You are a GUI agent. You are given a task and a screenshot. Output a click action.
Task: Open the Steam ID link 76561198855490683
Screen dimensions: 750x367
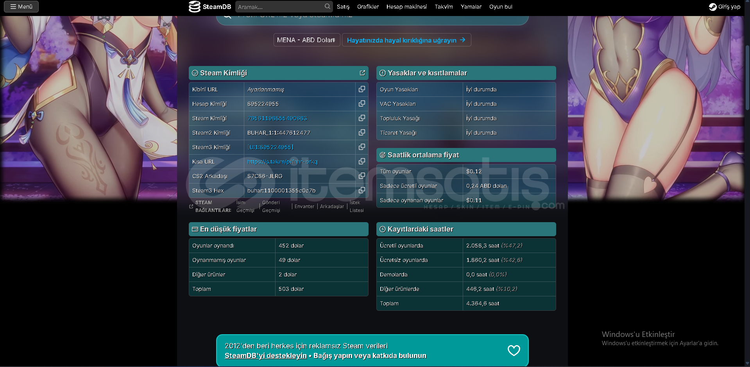pyautogui.click(x=277, y=118)
